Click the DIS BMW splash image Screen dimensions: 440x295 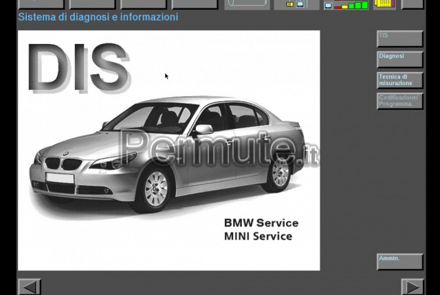[x=169, y=150]
